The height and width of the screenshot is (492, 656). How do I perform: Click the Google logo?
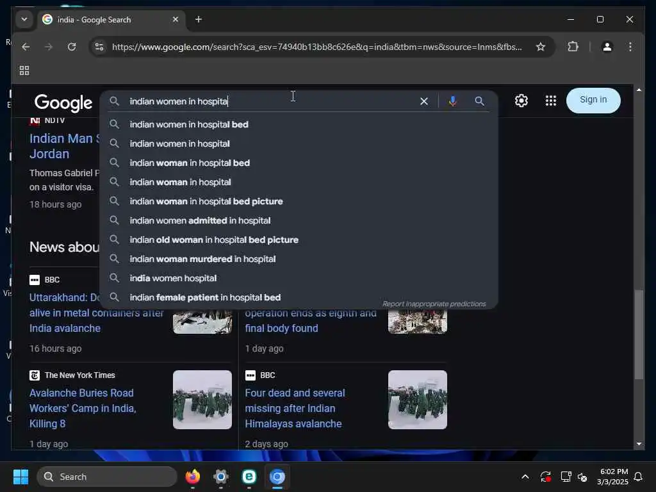pos(63,102)
